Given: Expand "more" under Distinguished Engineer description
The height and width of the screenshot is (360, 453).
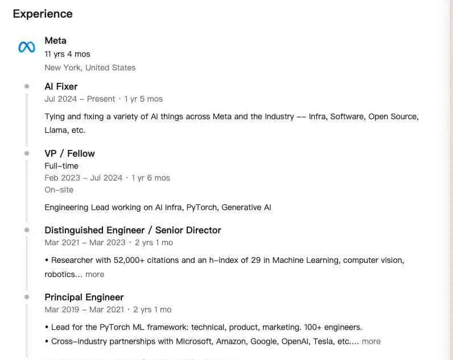Looking at the screenshot, I should [x=94, y=274].
